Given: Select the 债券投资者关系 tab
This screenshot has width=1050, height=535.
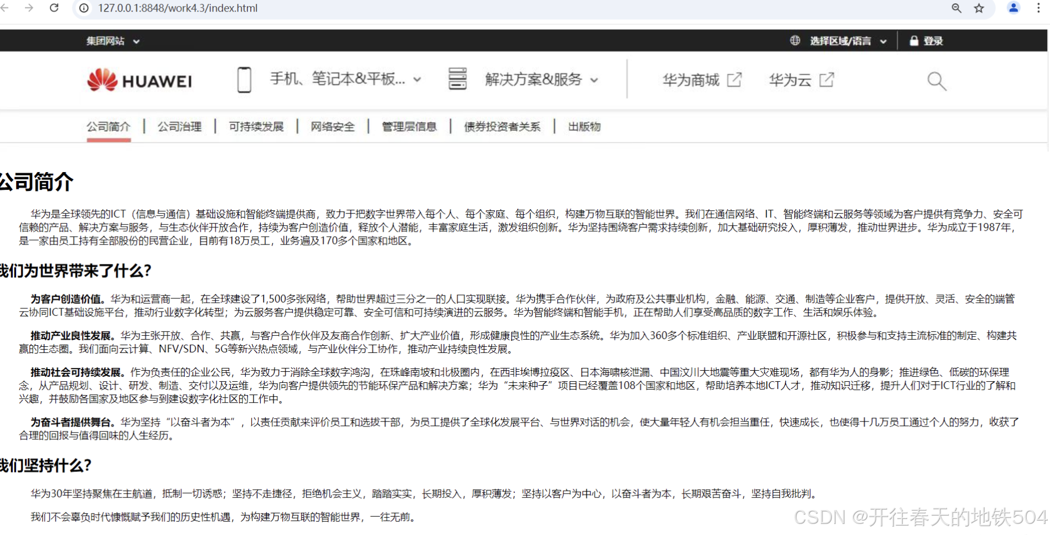Looking at the screenshot, I should pos(502,127).
